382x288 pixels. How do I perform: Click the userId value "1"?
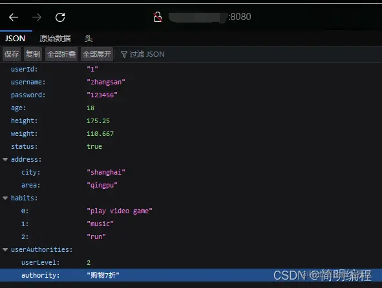[92, 69]
